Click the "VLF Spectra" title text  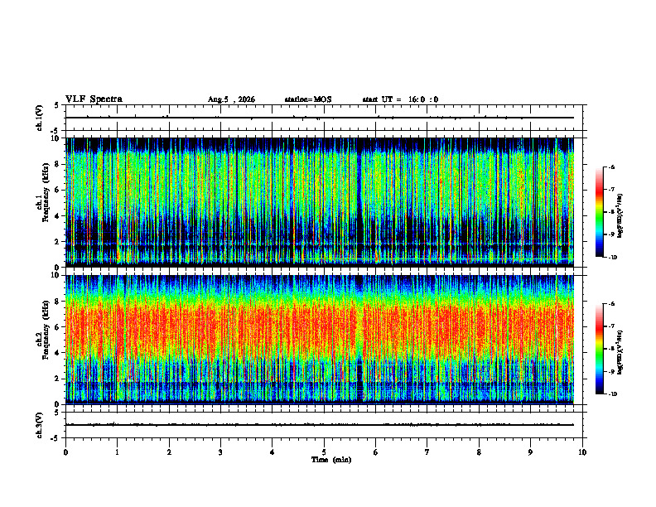94,99
